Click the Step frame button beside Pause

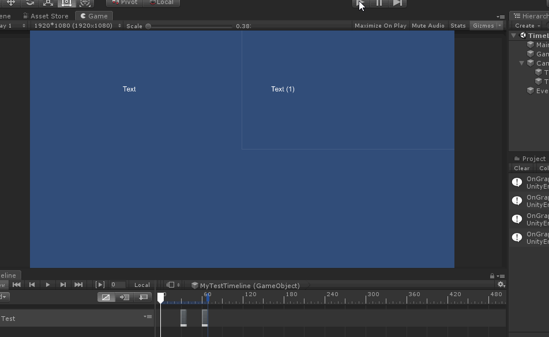(x=397, y=3)
